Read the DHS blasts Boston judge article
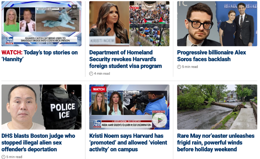 pyautogui.click(x=38, y=143)
